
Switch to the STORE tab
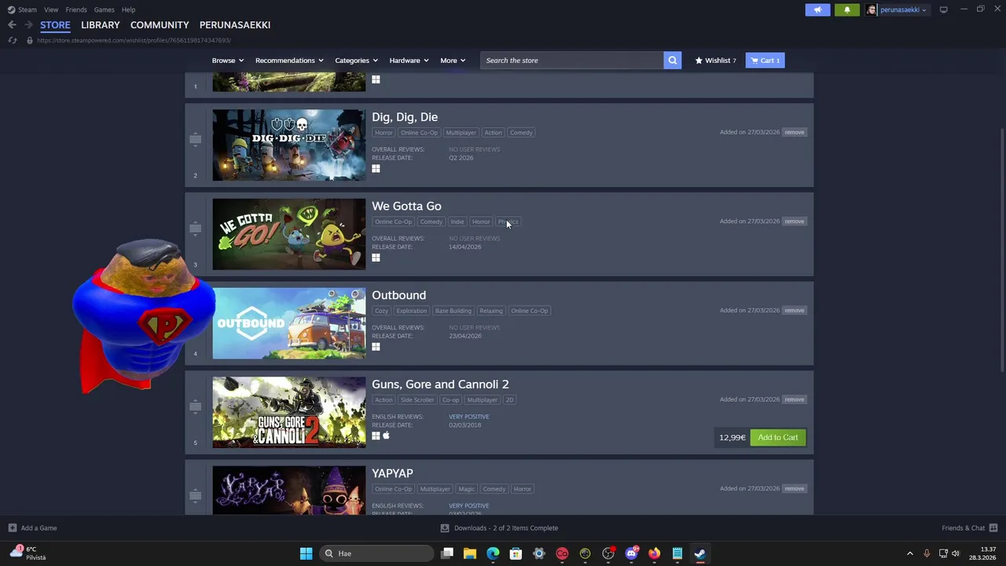(55, 24)
